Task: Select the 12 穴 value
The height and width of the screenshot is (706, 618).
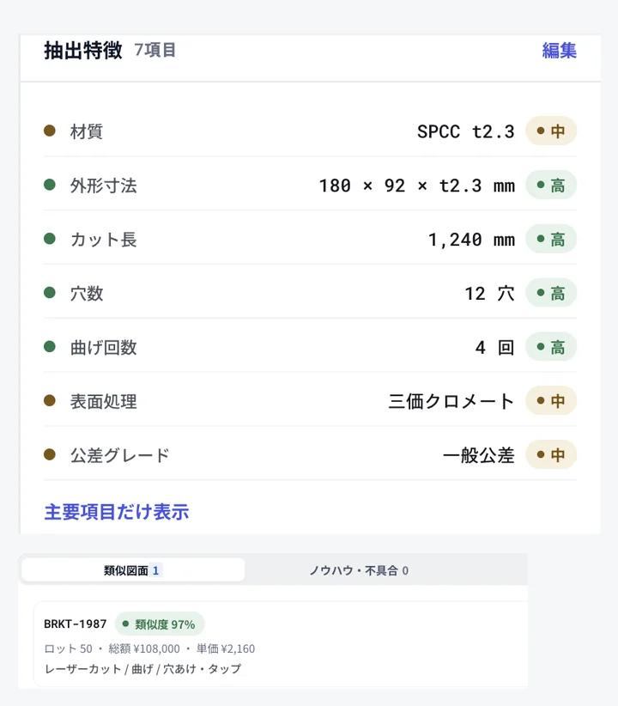Action: click(x=490, y=294)
